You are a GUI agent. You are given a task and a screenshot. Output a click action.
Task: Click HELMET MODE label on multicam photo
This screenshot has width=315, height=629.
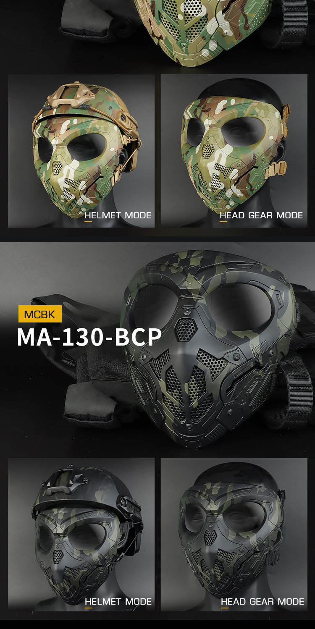[x=118, y=215]
